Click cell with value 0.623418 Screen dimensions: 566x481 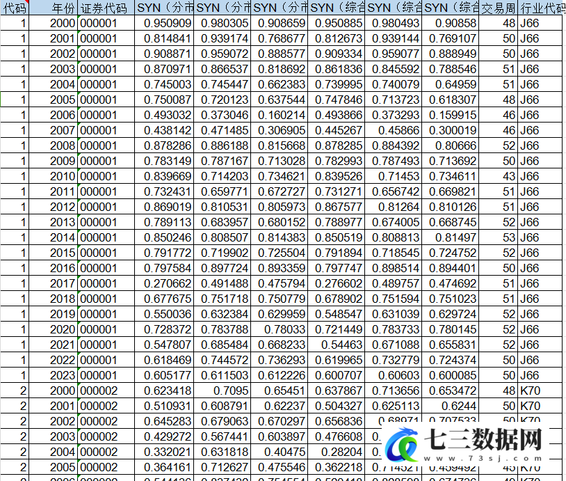[164, 391]
